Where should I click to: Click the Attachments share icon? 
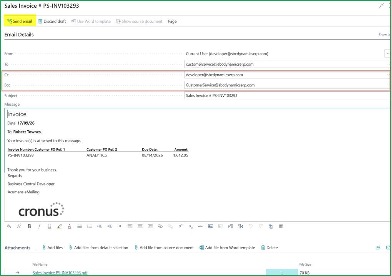click(x=378, y=247)
